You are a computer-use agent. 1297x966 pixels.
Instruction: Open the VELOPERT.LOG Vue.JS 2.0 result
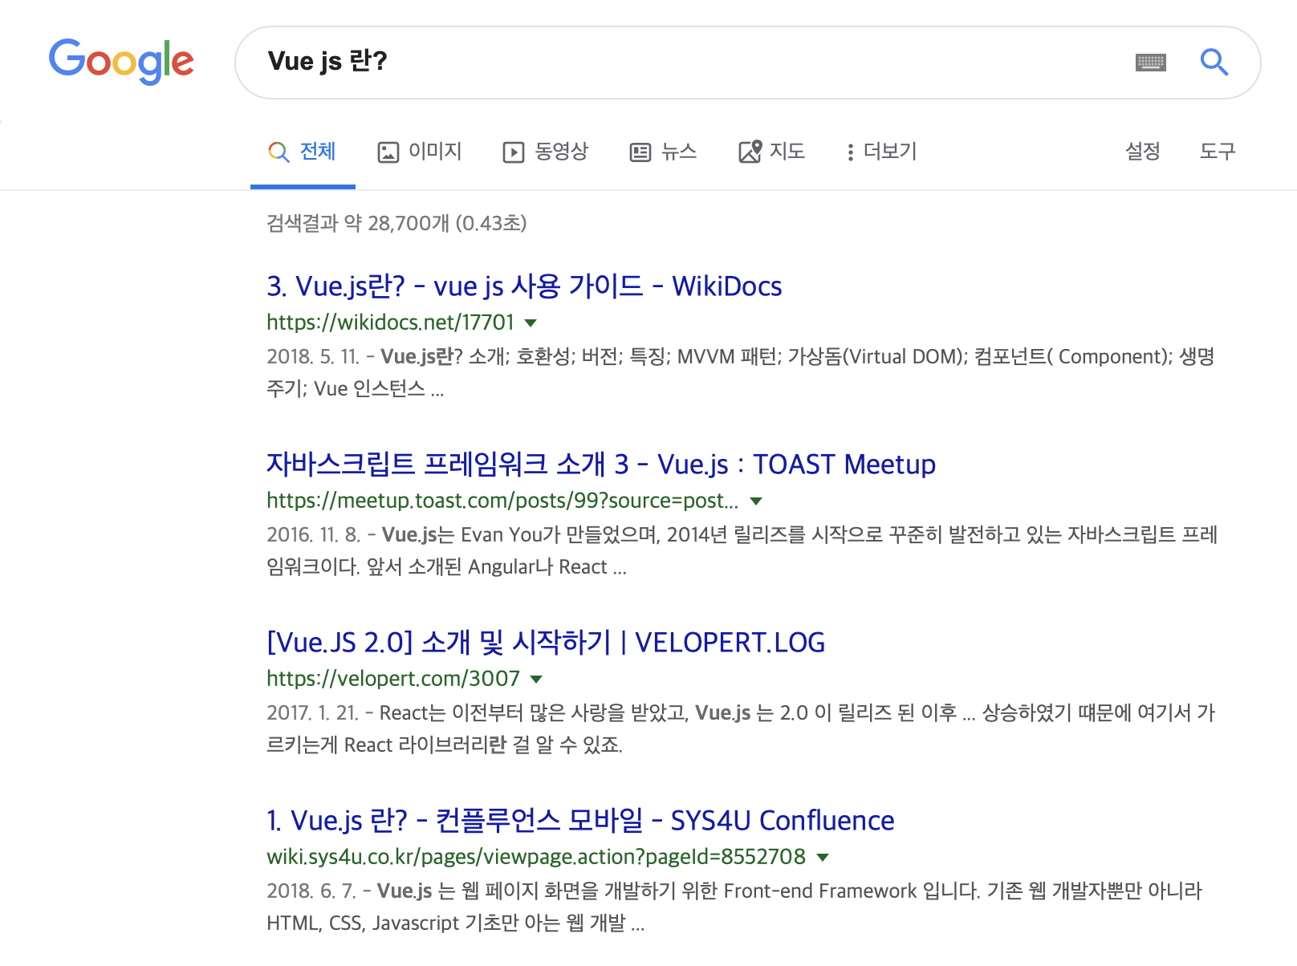(x=546, y=643)
